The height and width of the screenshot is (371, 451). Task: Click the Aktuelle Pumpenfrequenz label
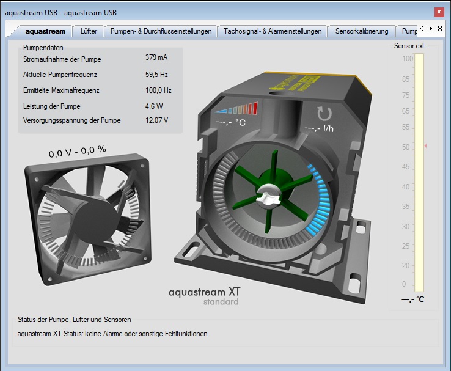pyautogui.click(x=60, y=75)
